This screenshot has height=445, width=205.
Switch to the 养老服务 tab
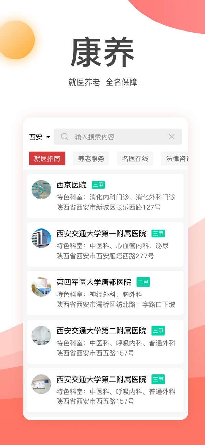click(91, 159)
